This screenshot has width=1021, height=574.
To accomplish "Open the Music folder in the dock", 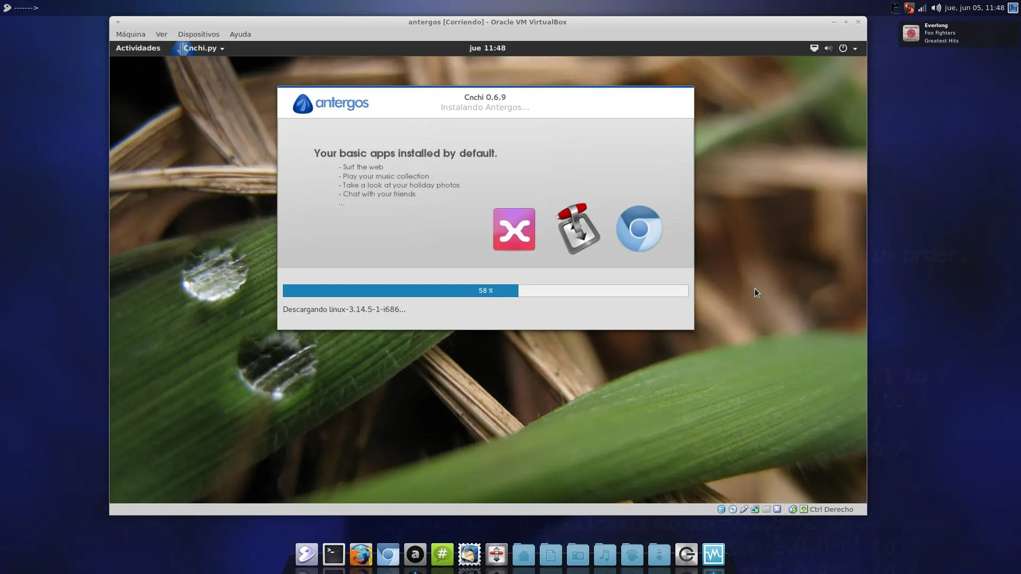I will [x=605, y=554].
